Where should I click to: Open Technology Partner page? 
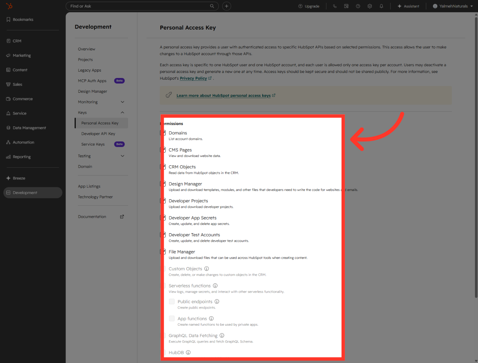tap(95, 197)
